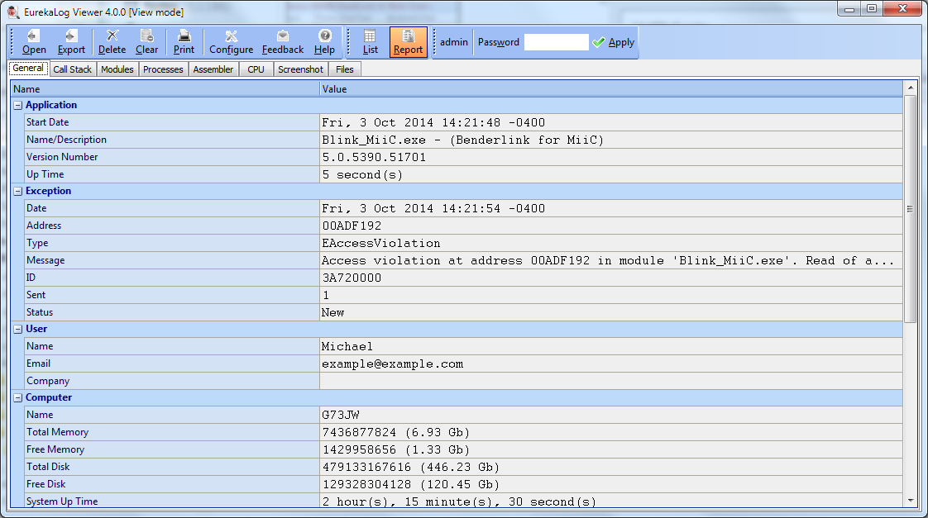Open the Help toolbar icon
928x518 pixels.
pyautogui.click(x=324, y=36)
